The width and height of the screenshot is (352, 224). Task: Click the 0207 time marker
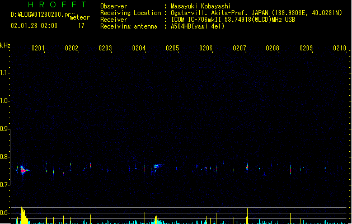pyautogui.click(x=240, y=48)
